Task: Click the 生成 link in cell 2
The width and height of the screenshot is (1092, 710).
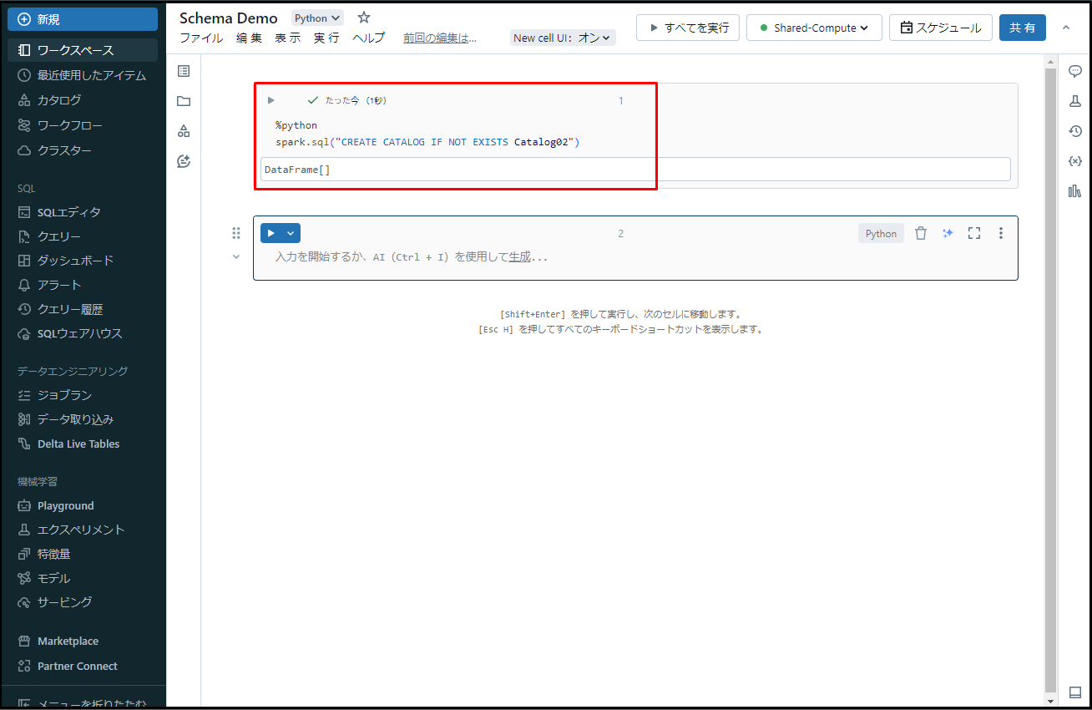Action: (x=520, y=257)
